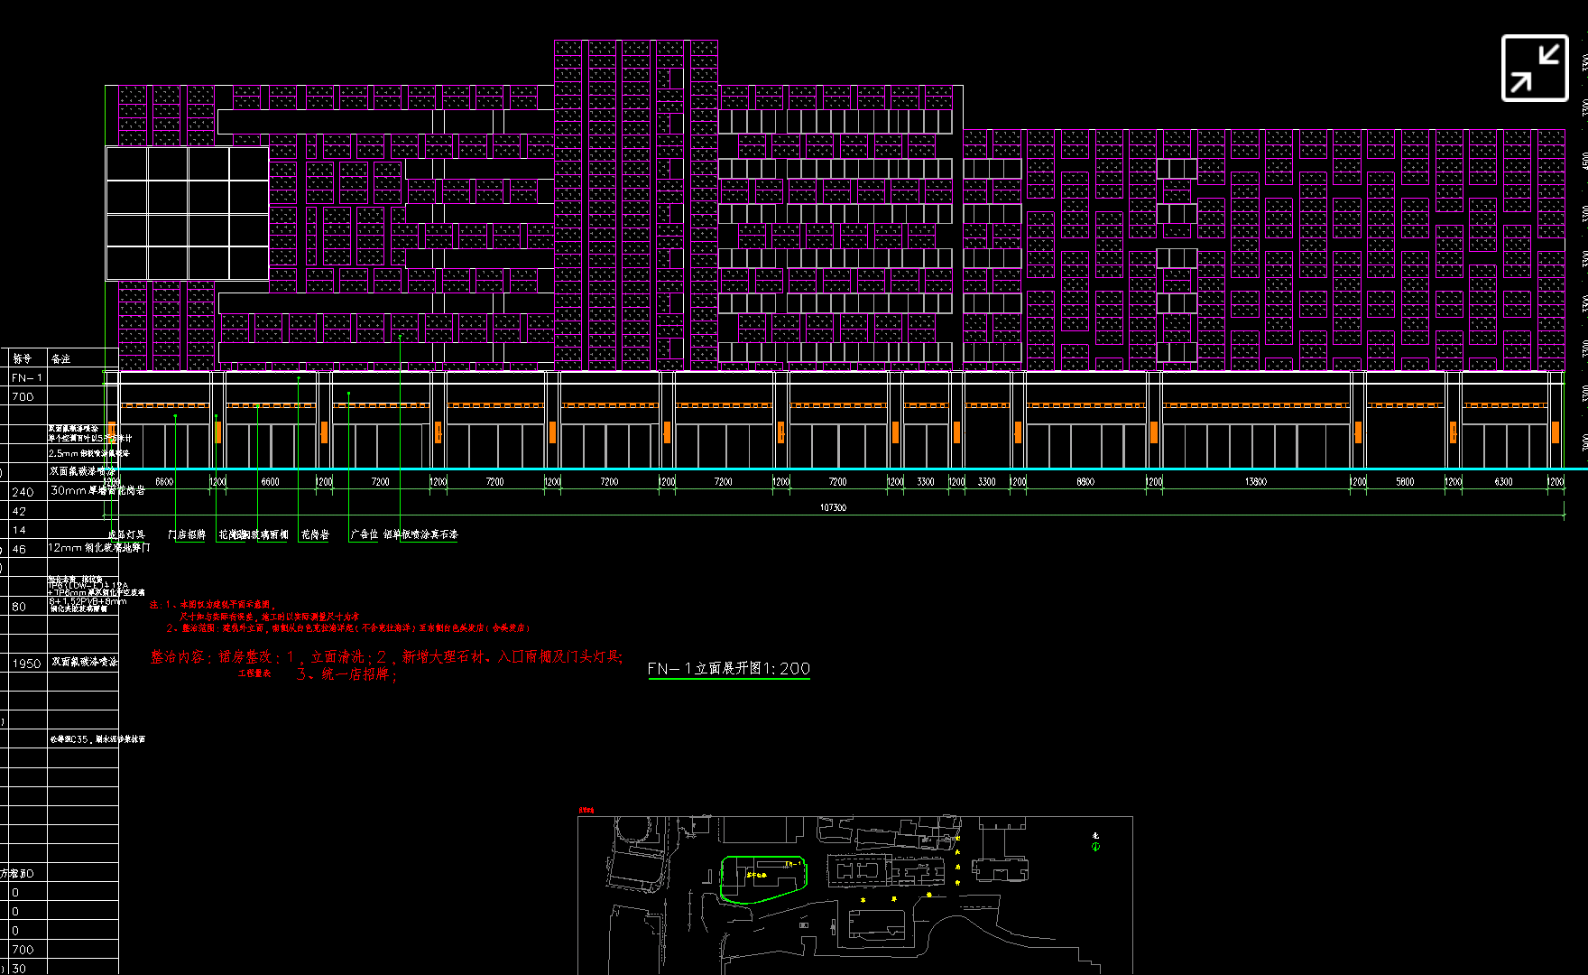Click the table value '1950'

[26, 664]
